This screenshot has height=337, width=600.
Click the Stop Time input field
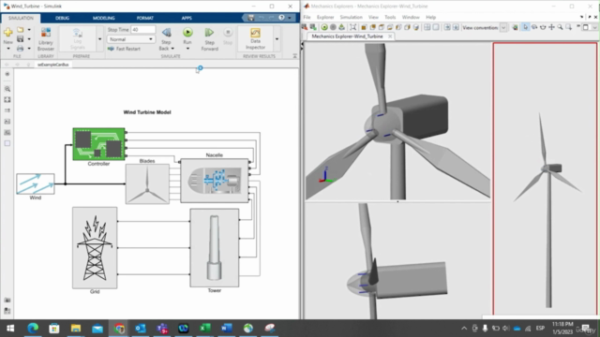point(143,29)
